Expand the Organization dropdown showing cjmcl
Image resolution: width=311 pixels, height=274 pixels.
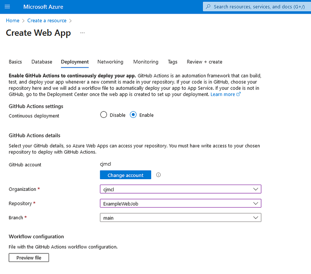[x=180, y=189]
